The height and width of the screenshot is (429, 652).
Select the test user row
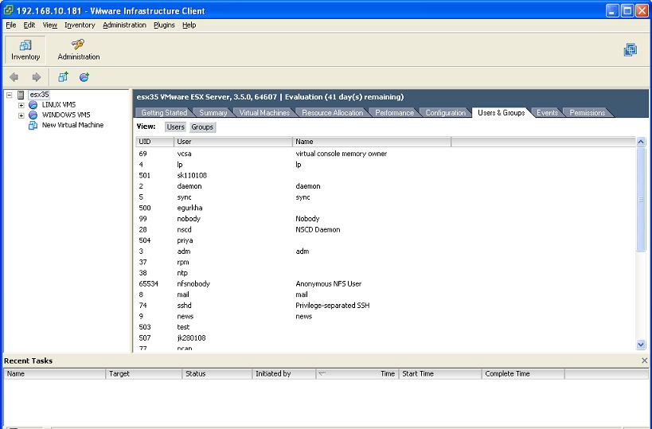(x=386, y=327)
